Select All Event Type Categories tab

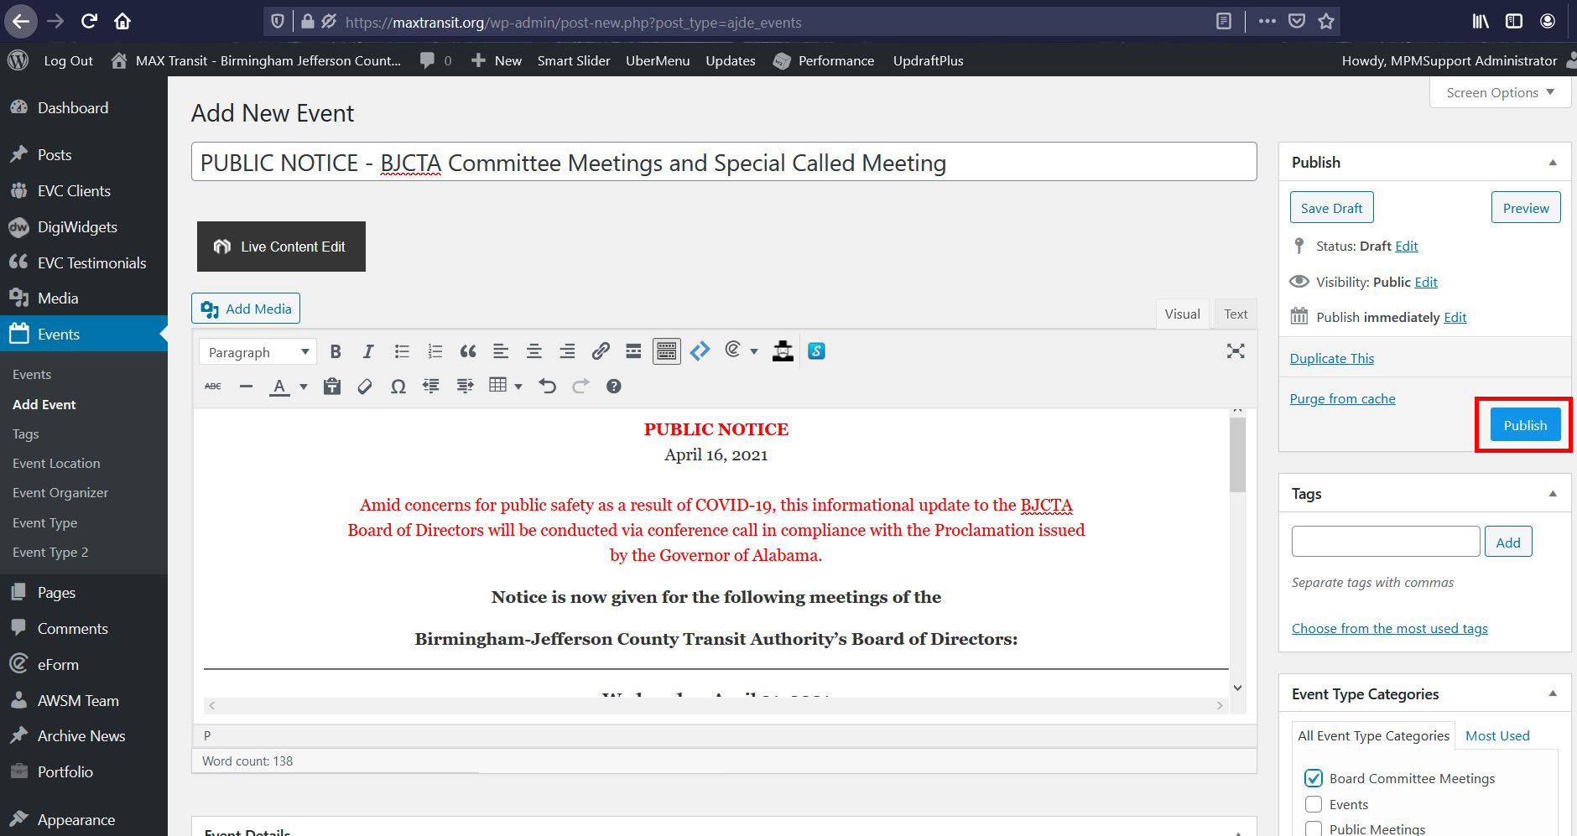pos(1373,735)
